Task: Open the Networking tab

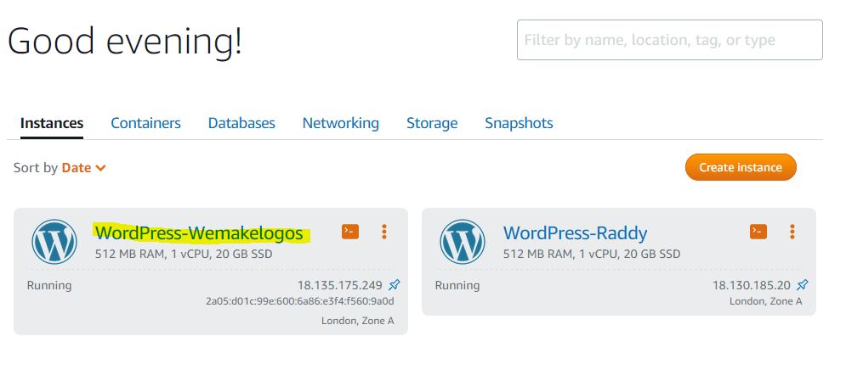Action: point(341,123)
